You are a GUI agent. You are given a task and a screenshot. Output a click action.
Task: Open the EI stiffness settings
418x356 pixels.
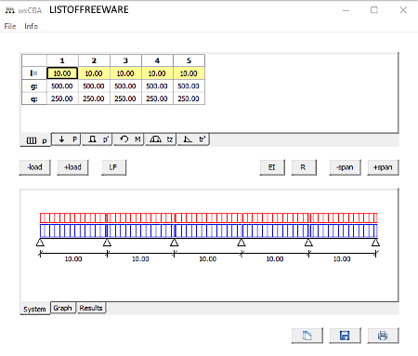[x=272, y=167]
